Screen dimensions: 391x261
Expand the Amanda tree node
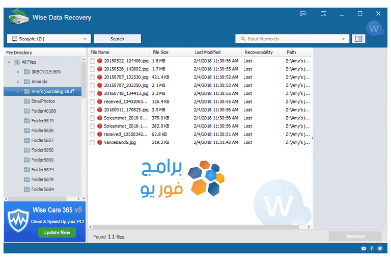click(18, 82)
